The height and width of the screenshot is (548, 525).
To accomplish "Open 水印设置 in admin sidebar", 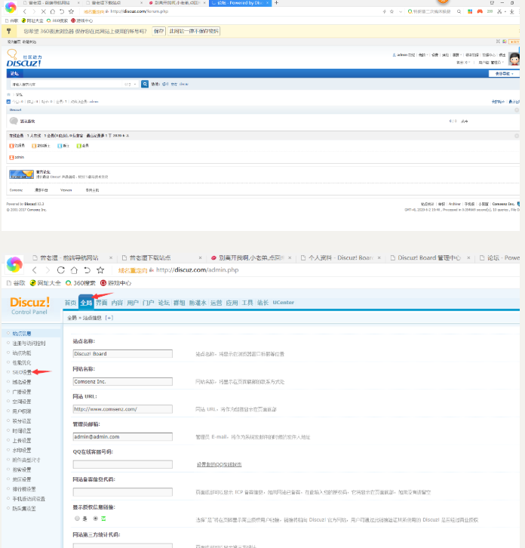I will coord(22,450).
